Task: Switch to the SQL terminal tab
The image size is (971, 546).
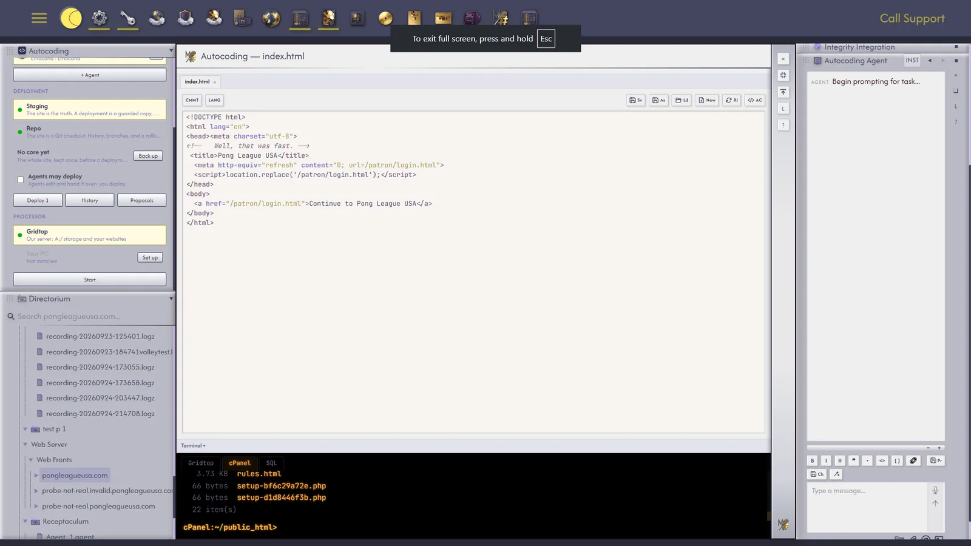Action: pos(271,463)
